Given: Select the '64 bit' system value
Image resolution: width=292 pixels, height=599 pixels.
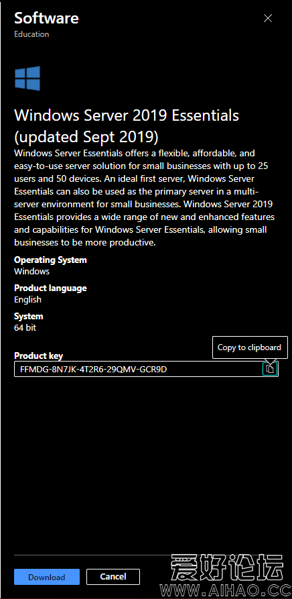Looking at the screenshot, I should tap(25, 328).
